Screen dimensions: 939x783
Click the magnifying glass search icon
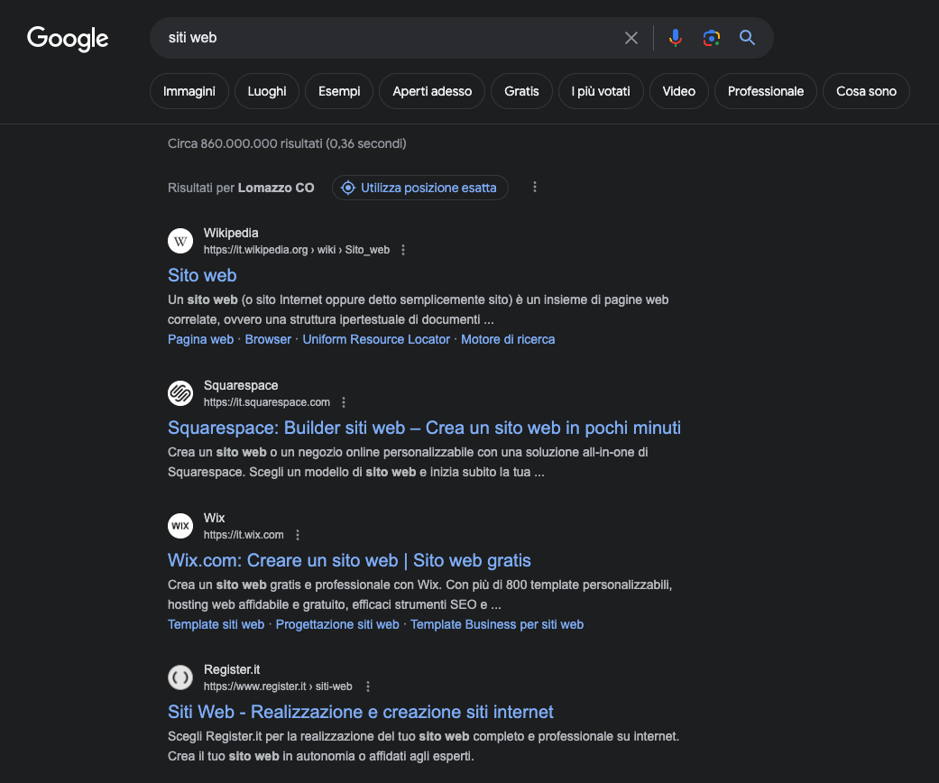tap(747, 38)
